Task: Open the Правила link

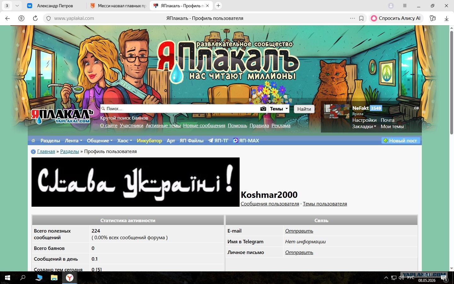Action: tap(259, 126)
